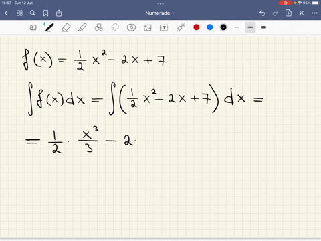
Task: Select the medium stroke width
Action: [x=250, y=27]
